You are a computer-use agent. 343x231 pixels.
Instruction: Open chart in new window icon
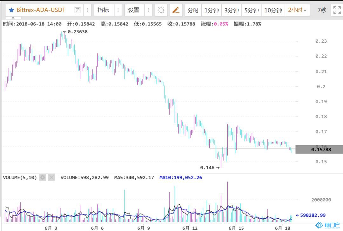[77, 10]
